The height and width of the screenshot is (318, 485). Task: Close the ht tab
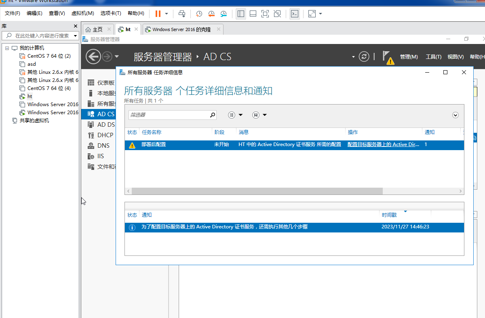click(x=136, y=29)
